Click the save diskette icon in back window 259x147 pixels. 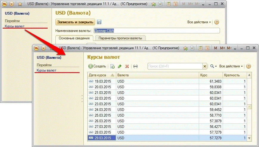pos(99,22)
